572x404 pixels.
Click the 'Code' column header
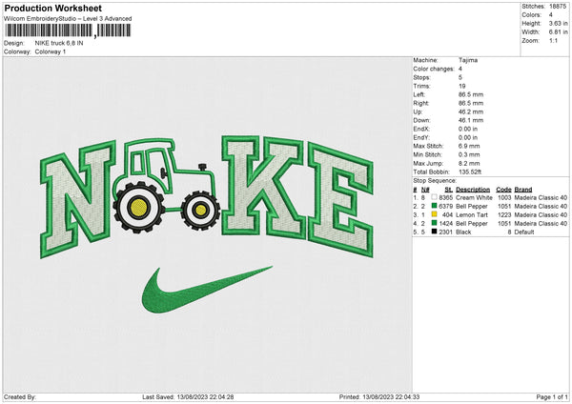pyautogui.click(x=503, y=190)
